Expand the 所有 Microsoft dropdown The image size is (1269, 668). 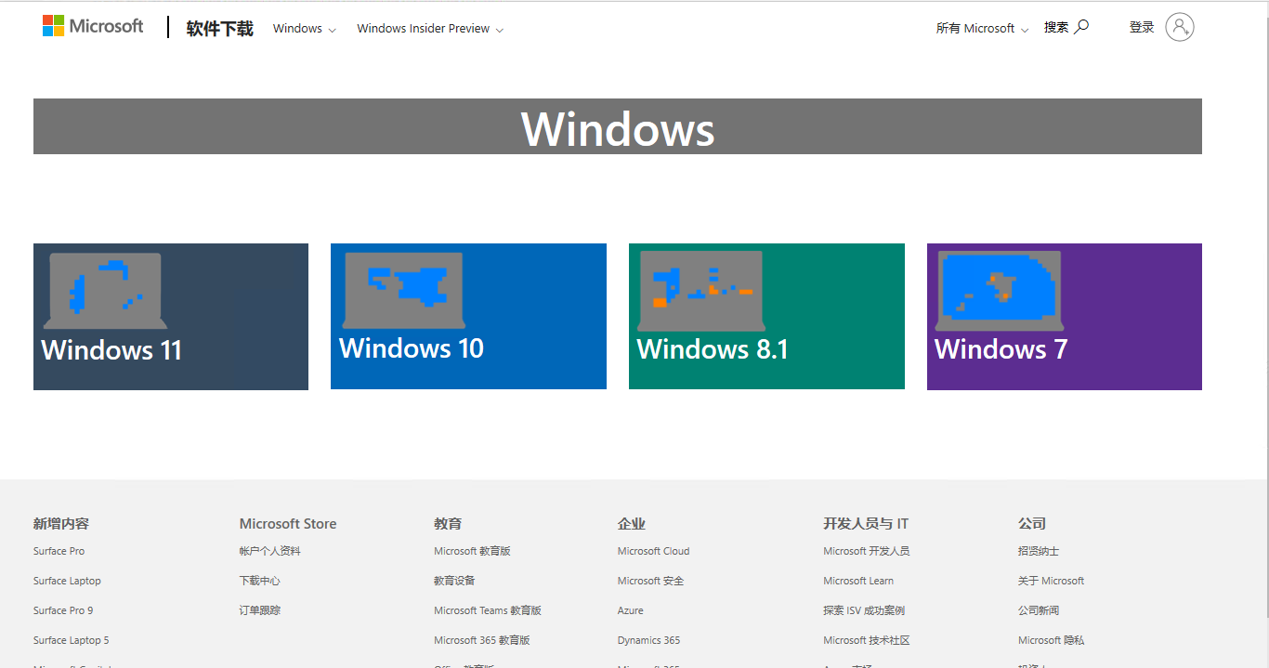(982, 29)
